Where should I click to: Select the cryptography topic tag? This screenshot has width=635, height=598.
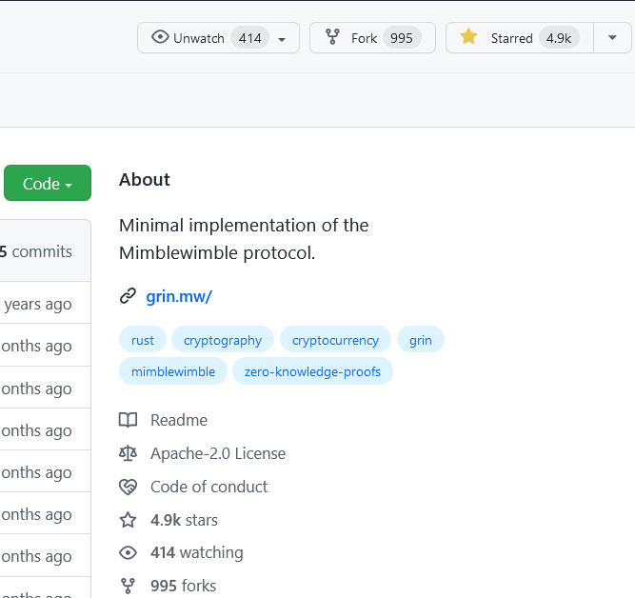(x=223, y=340)
